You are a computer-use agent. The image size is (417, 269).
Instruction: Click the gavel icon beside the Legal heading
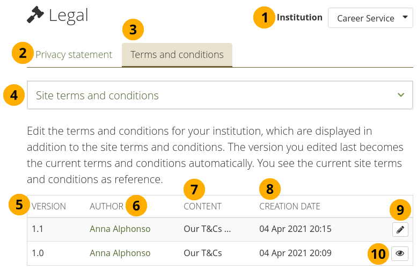click(35, 16)
